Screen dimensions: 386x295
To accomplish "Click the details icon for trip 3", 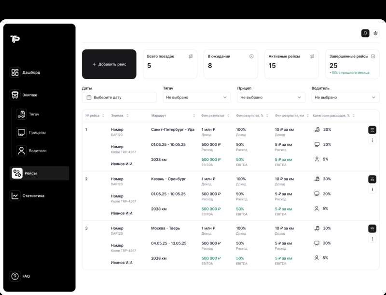I will (x=372, y=228).
